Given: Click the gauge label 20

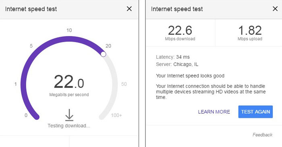Looking at the screenshot, I should 108,46.
